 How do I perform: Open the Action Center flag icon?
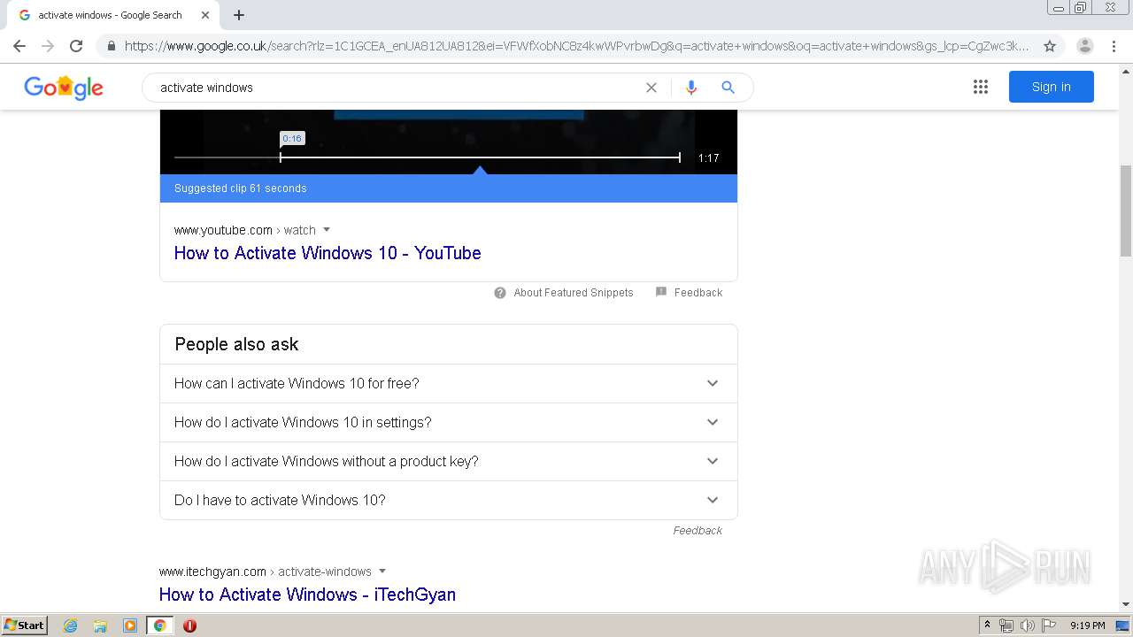(x=1049, y=625)
